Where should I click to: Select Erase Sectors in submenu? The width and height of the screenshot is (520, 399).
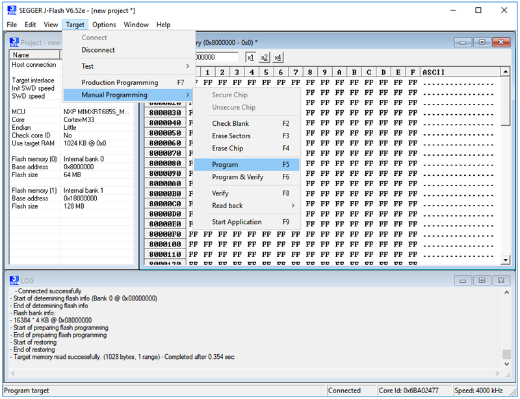pyautogui.click(x=247, y=136)
